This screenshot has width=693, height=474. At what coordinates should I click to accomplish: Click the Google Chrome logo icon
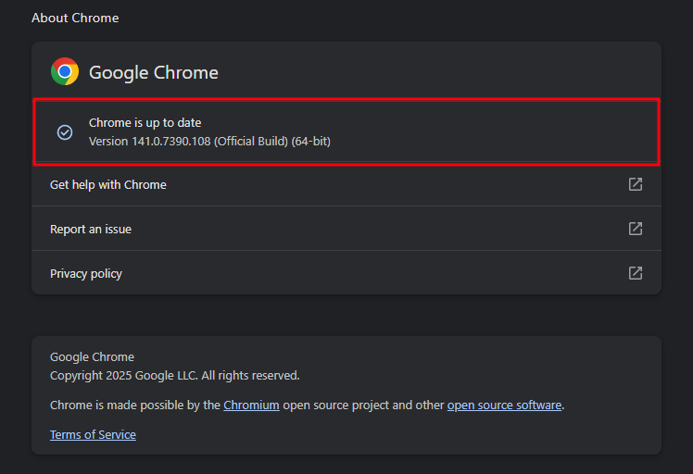click(65, 71)
